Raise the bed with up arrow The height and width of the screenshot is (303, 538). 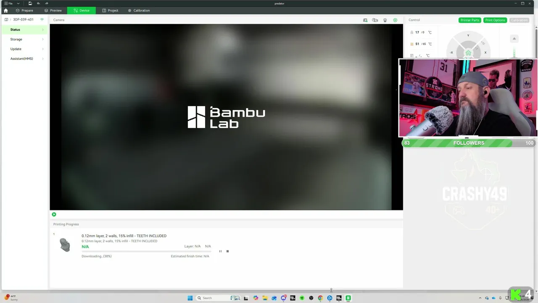(514, 39)
